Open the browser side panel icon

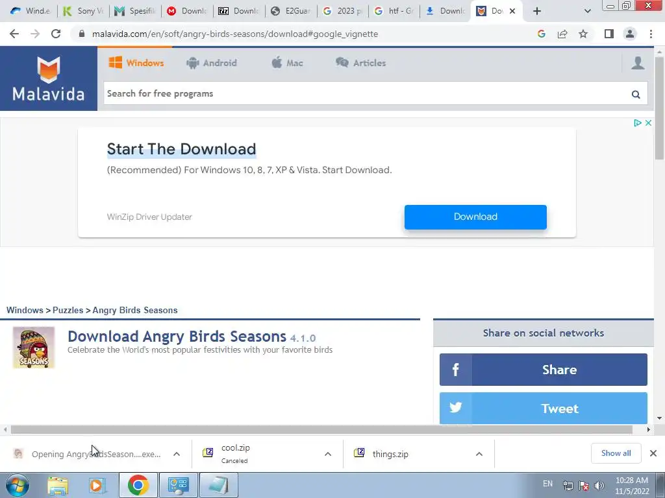(609, 34)
